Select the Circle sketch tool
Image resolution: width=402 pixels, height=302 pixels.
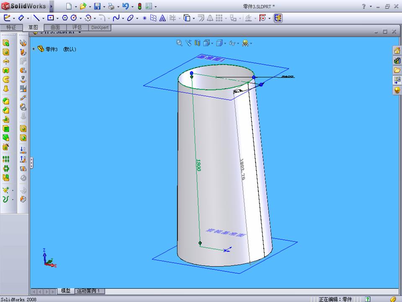[74, 18]
